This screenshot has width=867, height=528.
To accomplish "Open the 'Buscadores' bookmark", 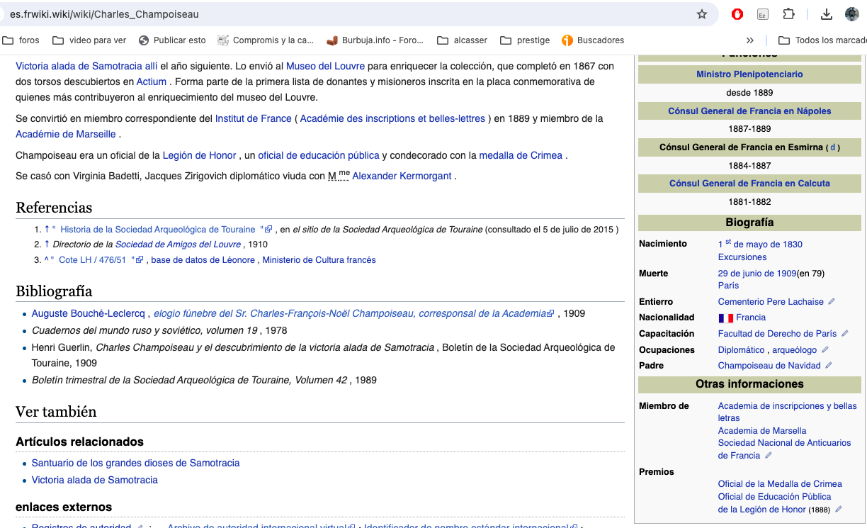I will coord(592,40).
